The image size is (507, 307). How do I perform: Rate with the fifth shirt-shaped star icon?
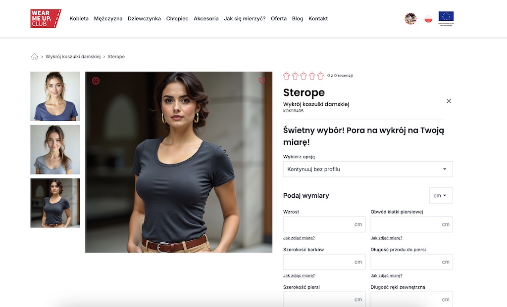pyautogui.click(x=320, y=76)
